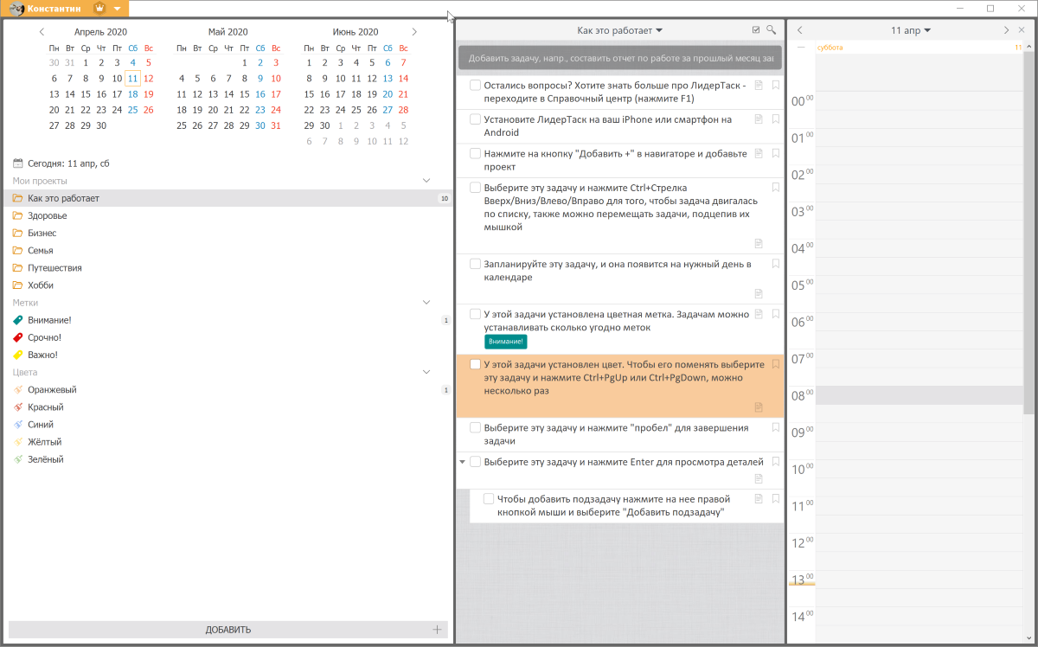Tick checkbox of 'Ctrl+Стрелка' task

(475, 188)
